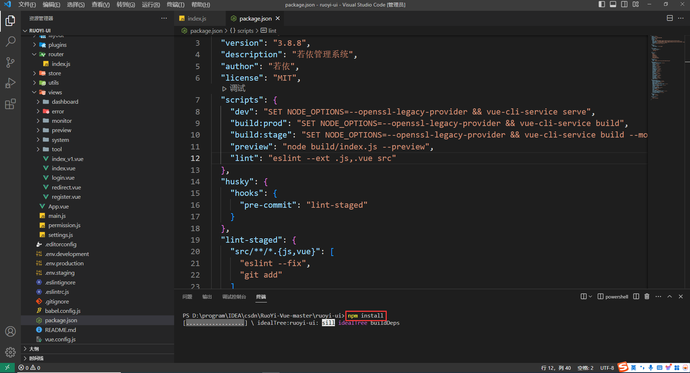This screenshot has height=373, width=690.
Task: Click the keyboard icon in IME toolbar
Action: tap(659, 368)
